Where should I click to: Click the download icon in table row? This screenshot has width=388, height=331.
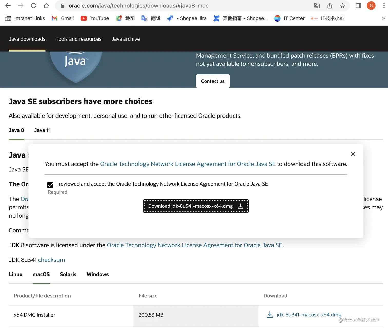pos(270,315)
